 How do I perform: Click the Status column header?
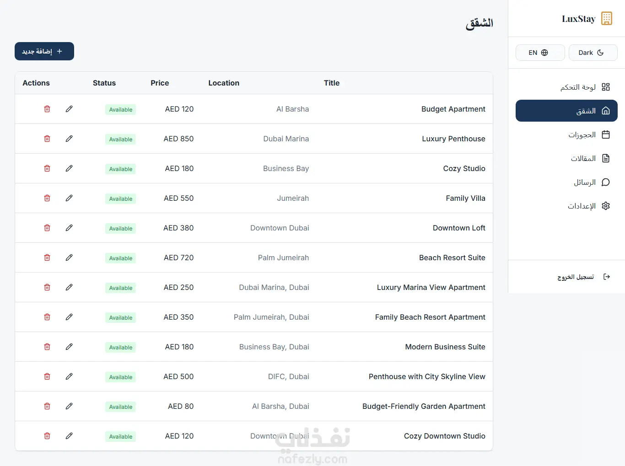click(104, 83)
